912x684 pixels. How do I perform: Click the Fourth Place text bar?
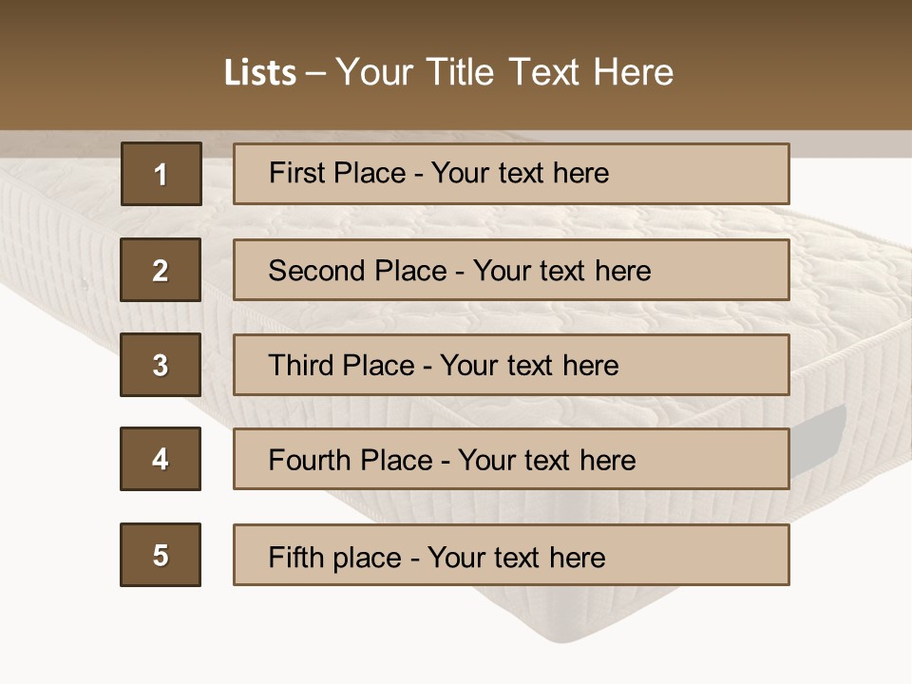[511, 459]
